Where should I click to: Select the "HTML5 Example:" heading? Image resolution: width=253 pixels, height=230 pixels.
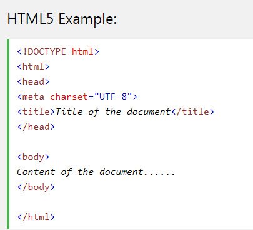62,19
